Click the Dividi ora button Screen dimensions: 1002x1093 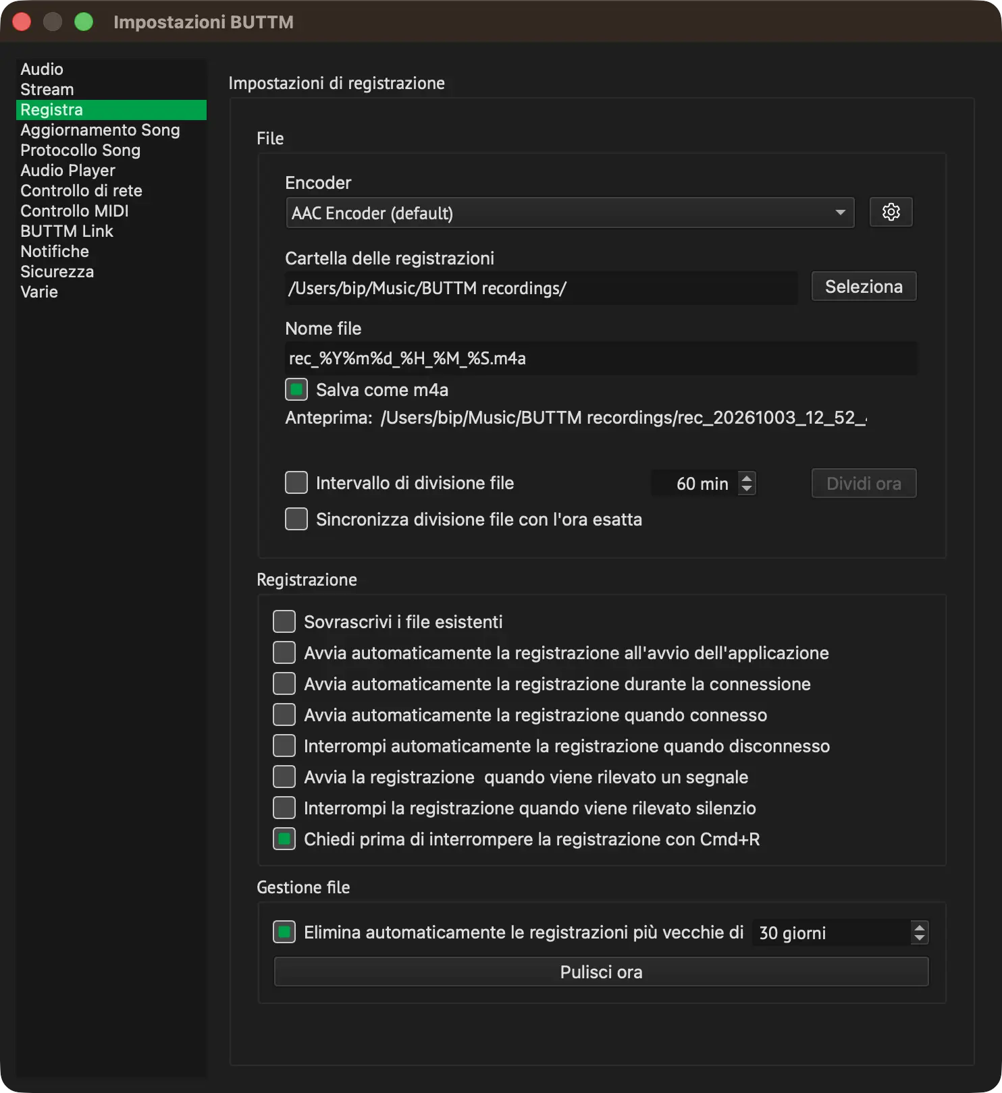tap(864, 484)
